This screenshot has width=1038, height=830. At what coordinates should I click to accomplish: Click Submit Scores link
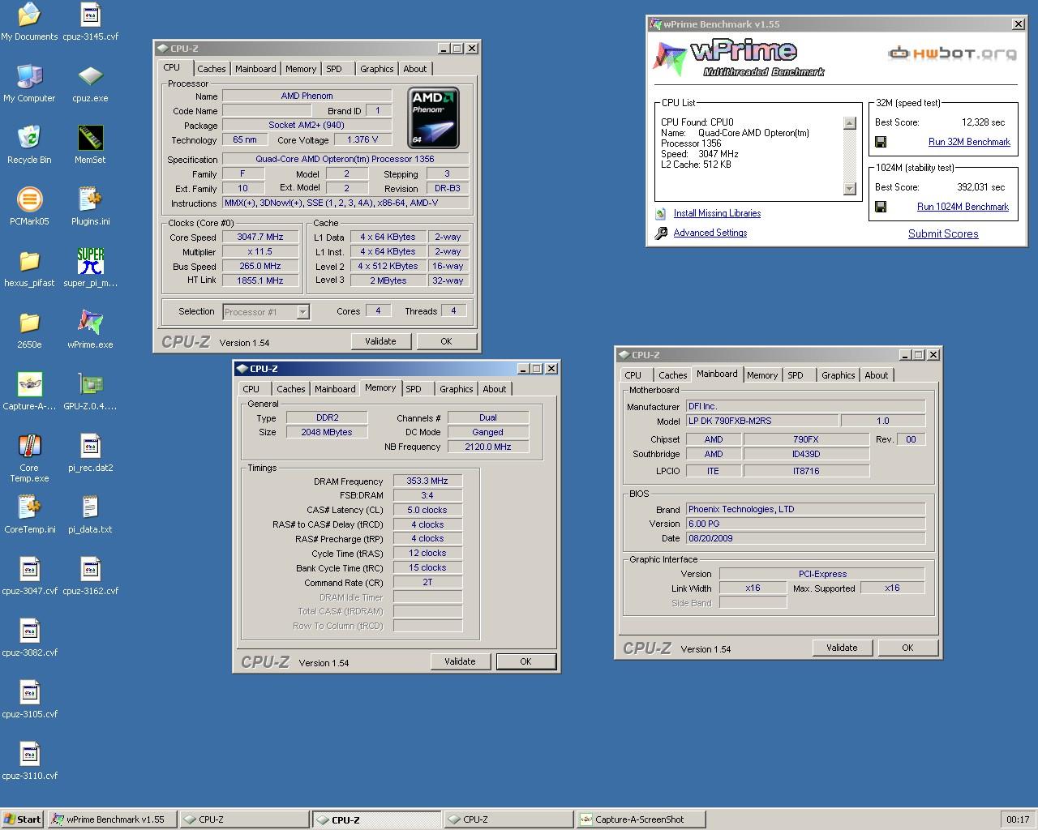[x=943, y=233]
